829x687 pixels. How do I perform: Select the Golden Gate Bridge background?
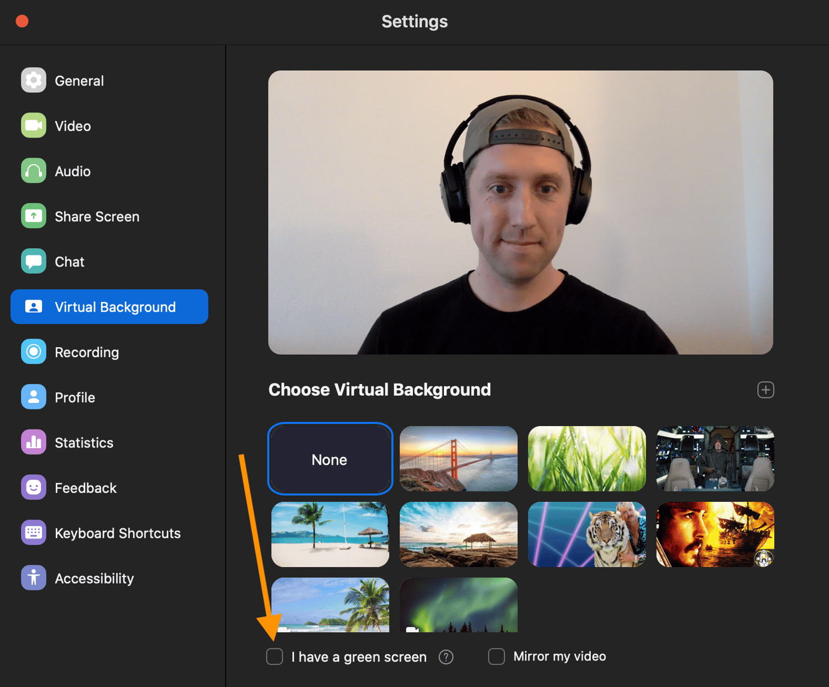point(458,458)
